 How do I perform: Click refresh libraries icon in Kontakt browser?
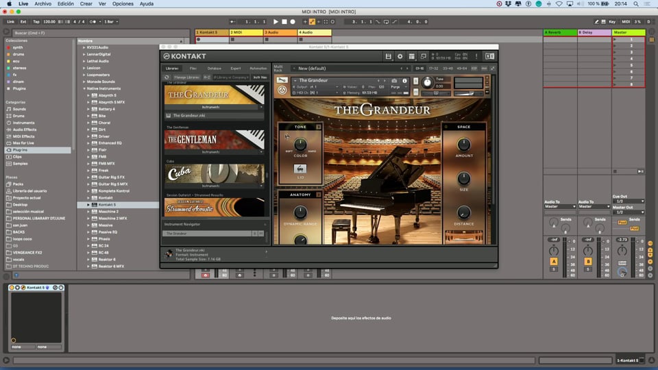[167, 77]
